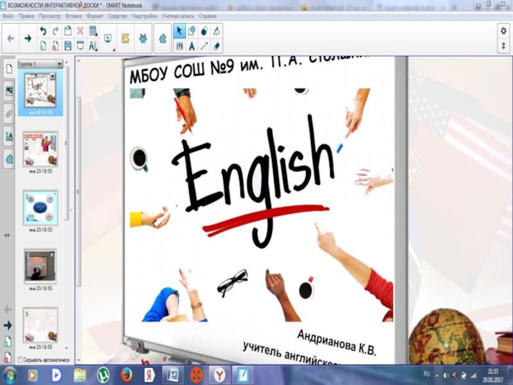Open volume speaker icon in tray

pyautogui.click(x=446, y=375)
